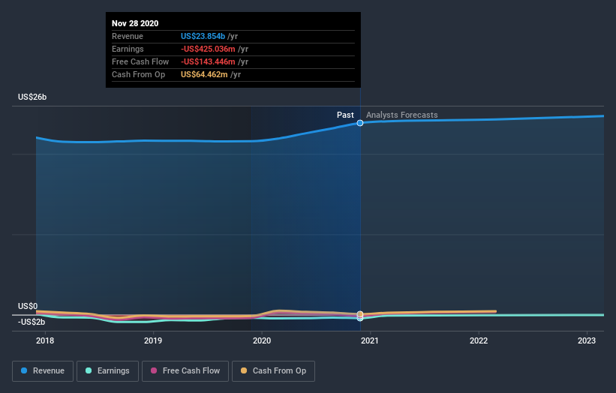Toggle the Revenue legend button
The width and height of the screenshot is (616, 393).
click(43, 371)
